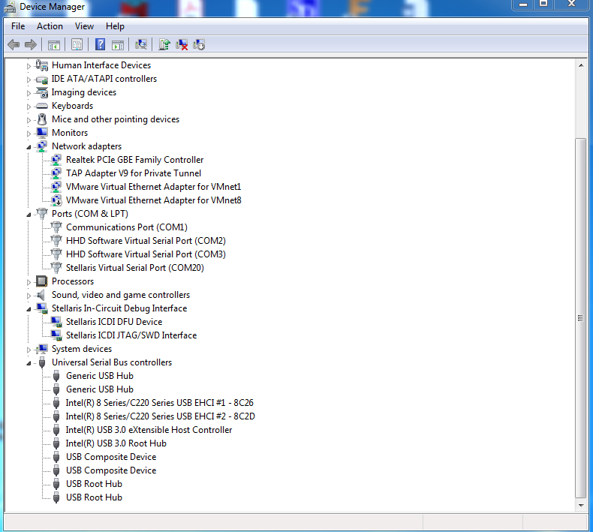Expand the Monitors node
Viewport: 593px width, 532px height.
[29, 134]
